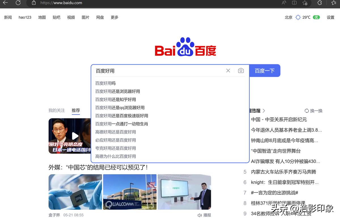Select suggestion 百度好用还是知乎好用
This screenshot has height=219, width=340.
pyautogui.click(x=115, y=99)
